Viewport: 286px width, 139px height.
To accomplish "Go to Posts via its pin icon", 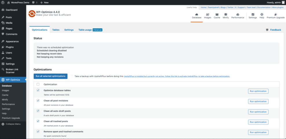I will (x=3, y=17).
